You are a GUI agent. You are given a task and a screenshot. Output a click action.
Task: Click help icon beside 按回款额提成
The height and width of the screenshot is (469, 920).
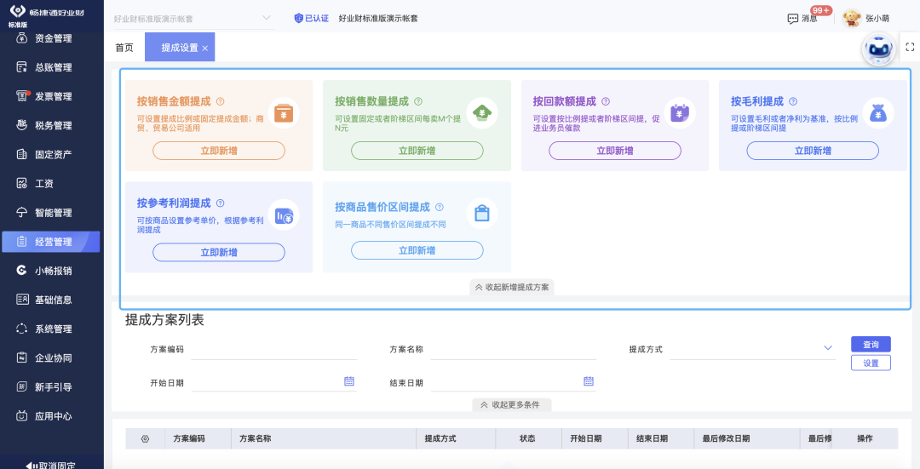pyautogui.click(x=606, y=101)
